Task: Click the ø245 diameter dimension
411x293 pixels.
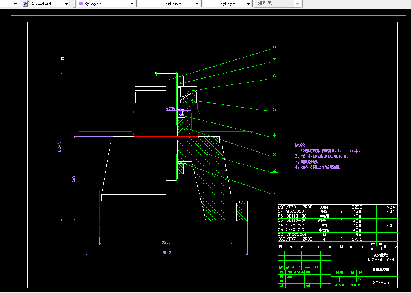Action: [x=166, y=253]
